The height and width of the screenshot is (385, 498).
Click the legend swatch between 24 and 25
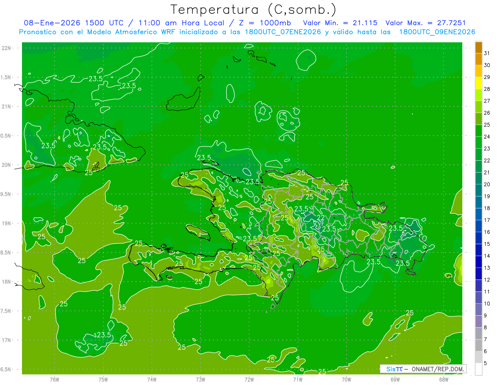pos(478,131)
